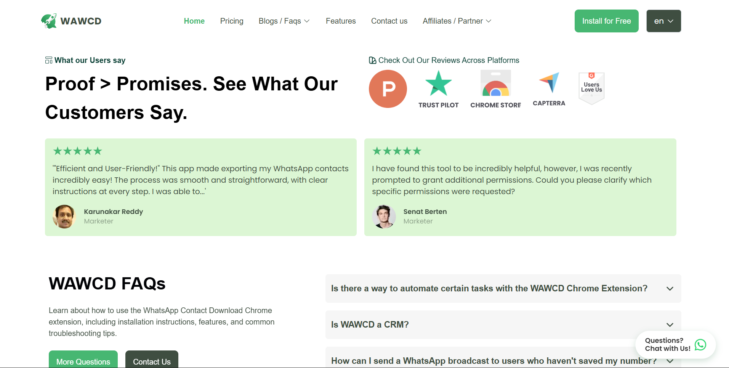This screenshot has height=368, width=729.
Task: Click the icon beside Check Out Our Reviews
Action: (373, 60)
